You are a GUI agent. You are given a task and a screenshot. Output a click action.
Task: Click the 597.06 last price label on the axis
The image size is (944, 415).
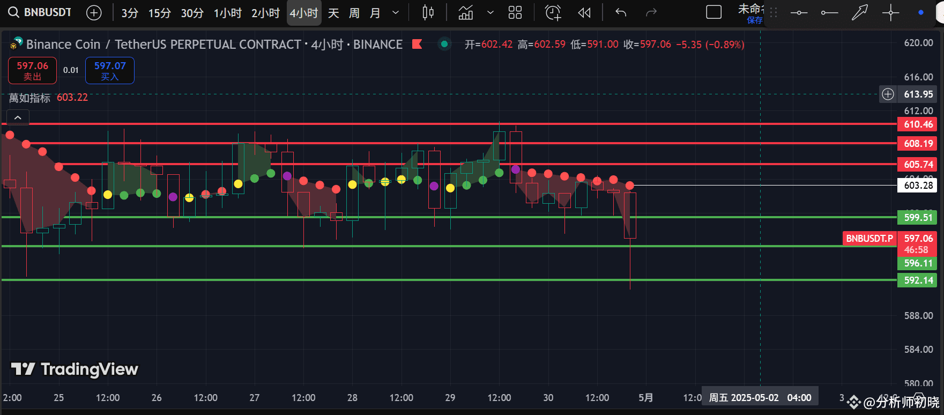coord(917,239)
